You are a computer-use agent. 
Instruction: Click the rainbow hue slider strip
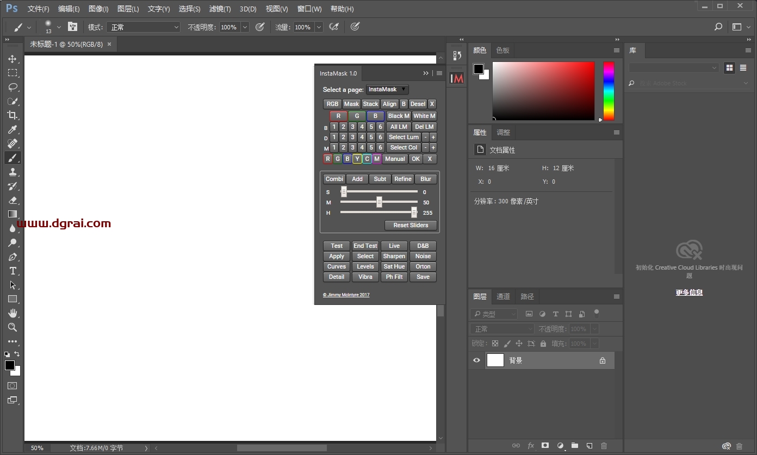click(609, 90)
